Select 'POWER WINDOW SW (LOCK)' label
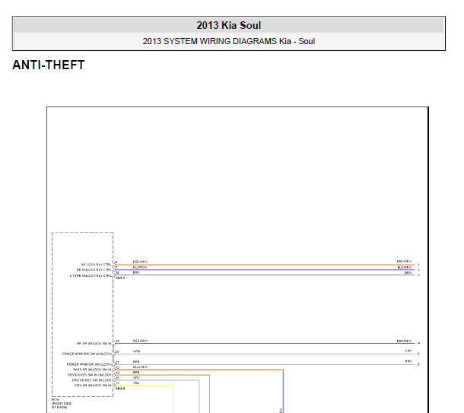 pos(89,364)
